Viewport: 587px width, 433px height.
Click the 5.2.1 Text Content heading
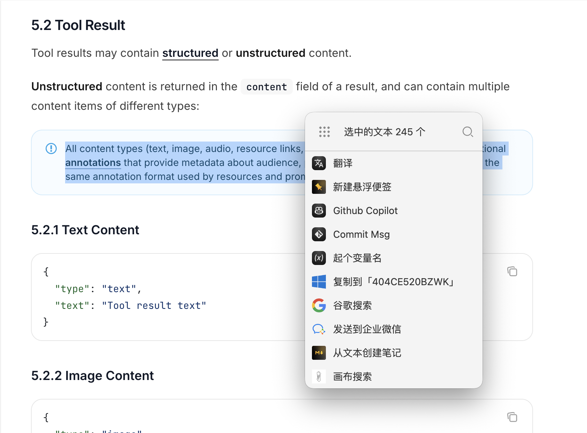[x=85, y=230]
